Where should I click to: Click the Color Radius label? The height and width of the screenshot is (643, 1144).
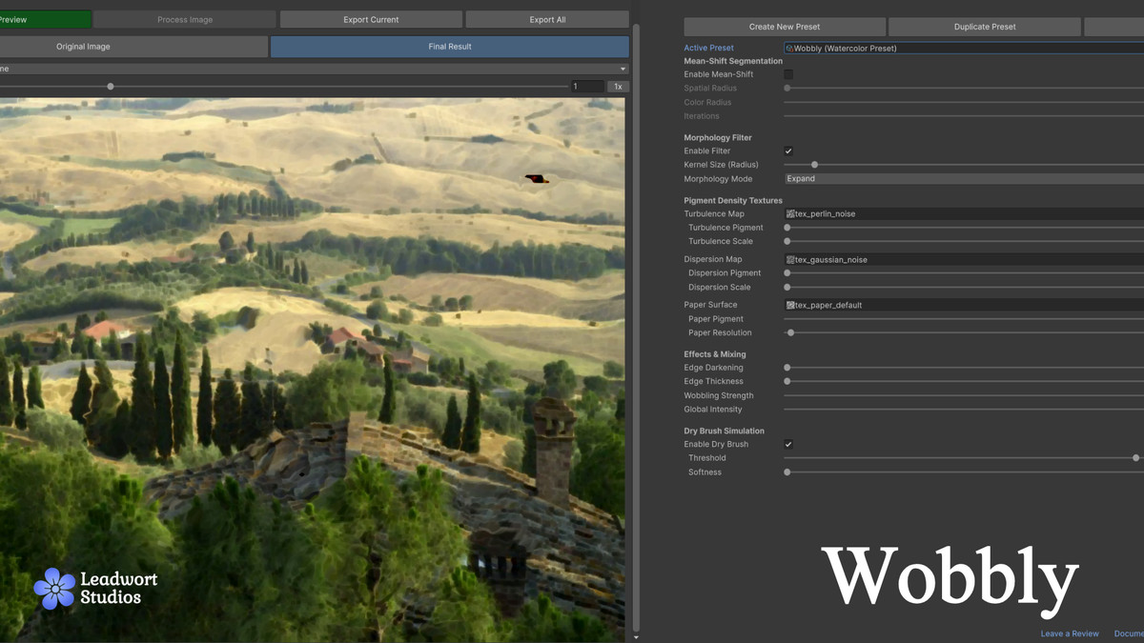[x=707, y=103]
